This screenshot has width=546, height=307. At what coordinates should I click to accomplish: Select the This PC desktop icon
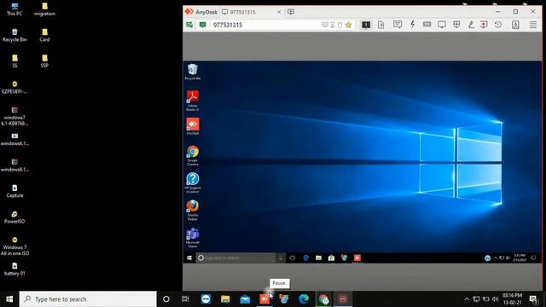(15, 9)
